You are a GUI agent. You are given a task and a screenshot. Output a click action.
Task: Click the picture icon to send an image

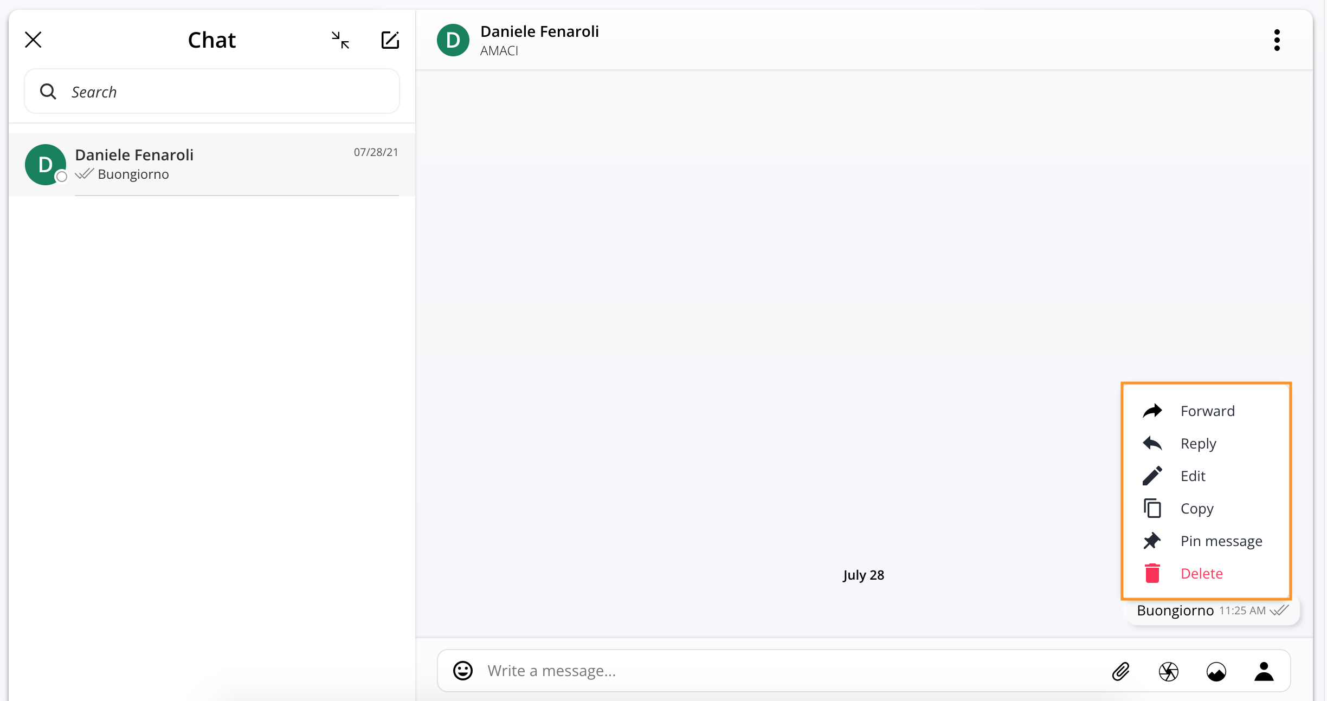[1216, 671]
